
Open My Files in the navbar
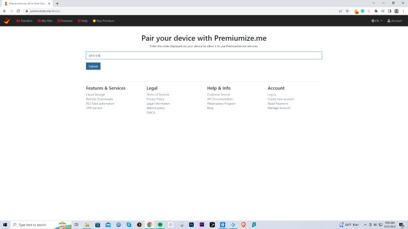pyautogui.click(x=45, y=21)
